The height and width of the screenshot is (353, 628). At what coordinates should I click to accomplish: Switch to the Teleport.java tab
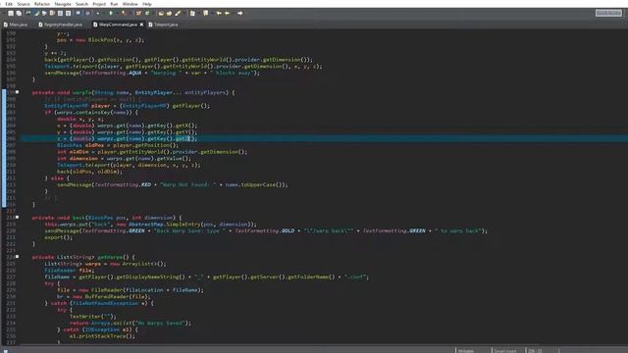click(164, 25)
